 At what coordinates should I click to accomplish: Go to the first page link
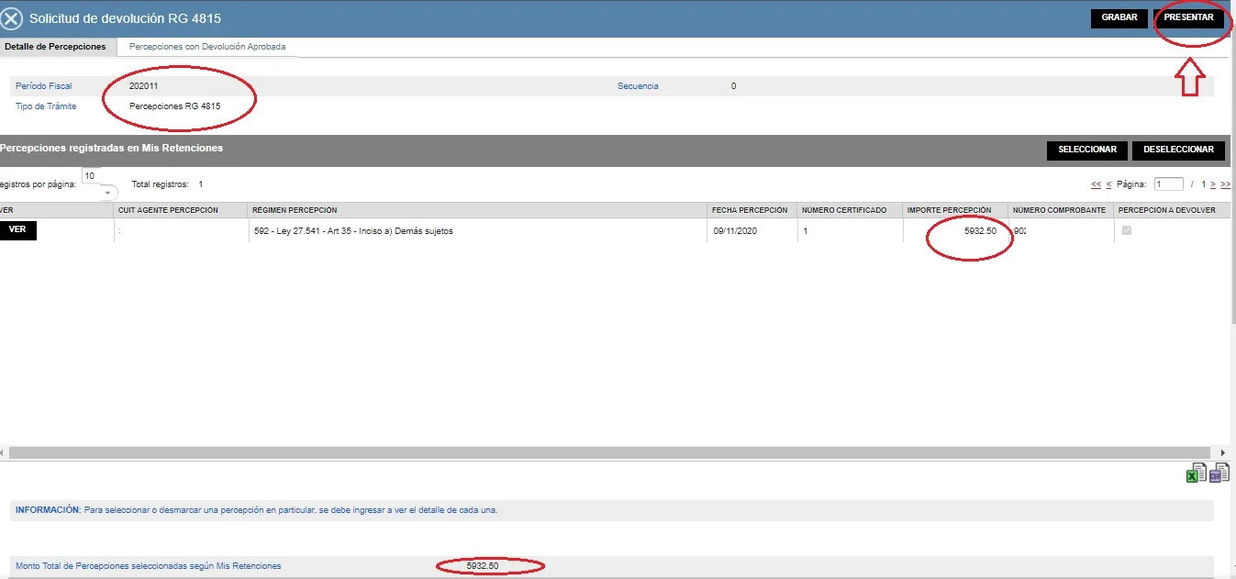tap(1096, 184)
